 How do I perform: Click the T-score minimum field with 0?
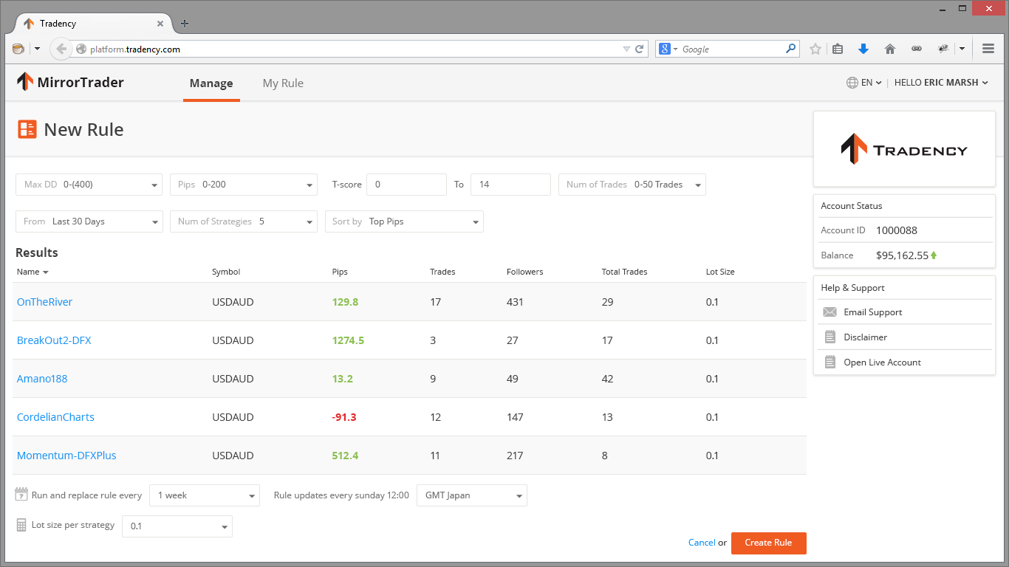click(406, 185)
